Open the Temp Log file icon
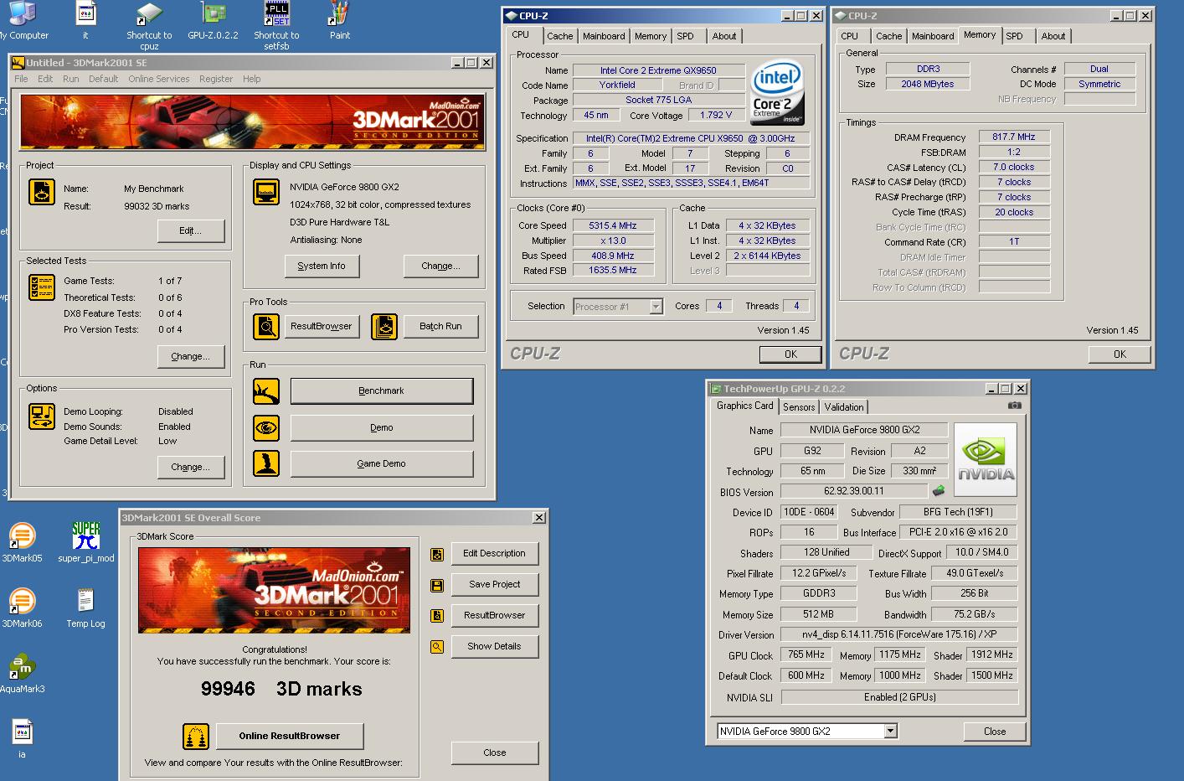 point(85,608)
